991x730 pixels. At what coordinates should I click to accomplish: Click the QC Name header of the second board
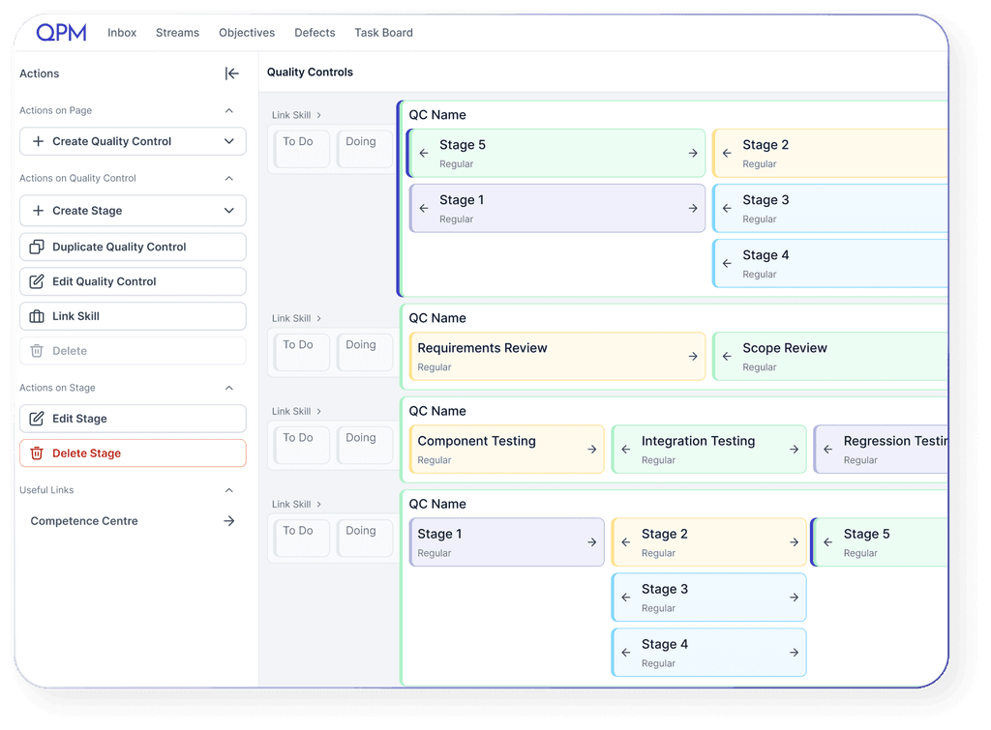[x=436, y=318]
